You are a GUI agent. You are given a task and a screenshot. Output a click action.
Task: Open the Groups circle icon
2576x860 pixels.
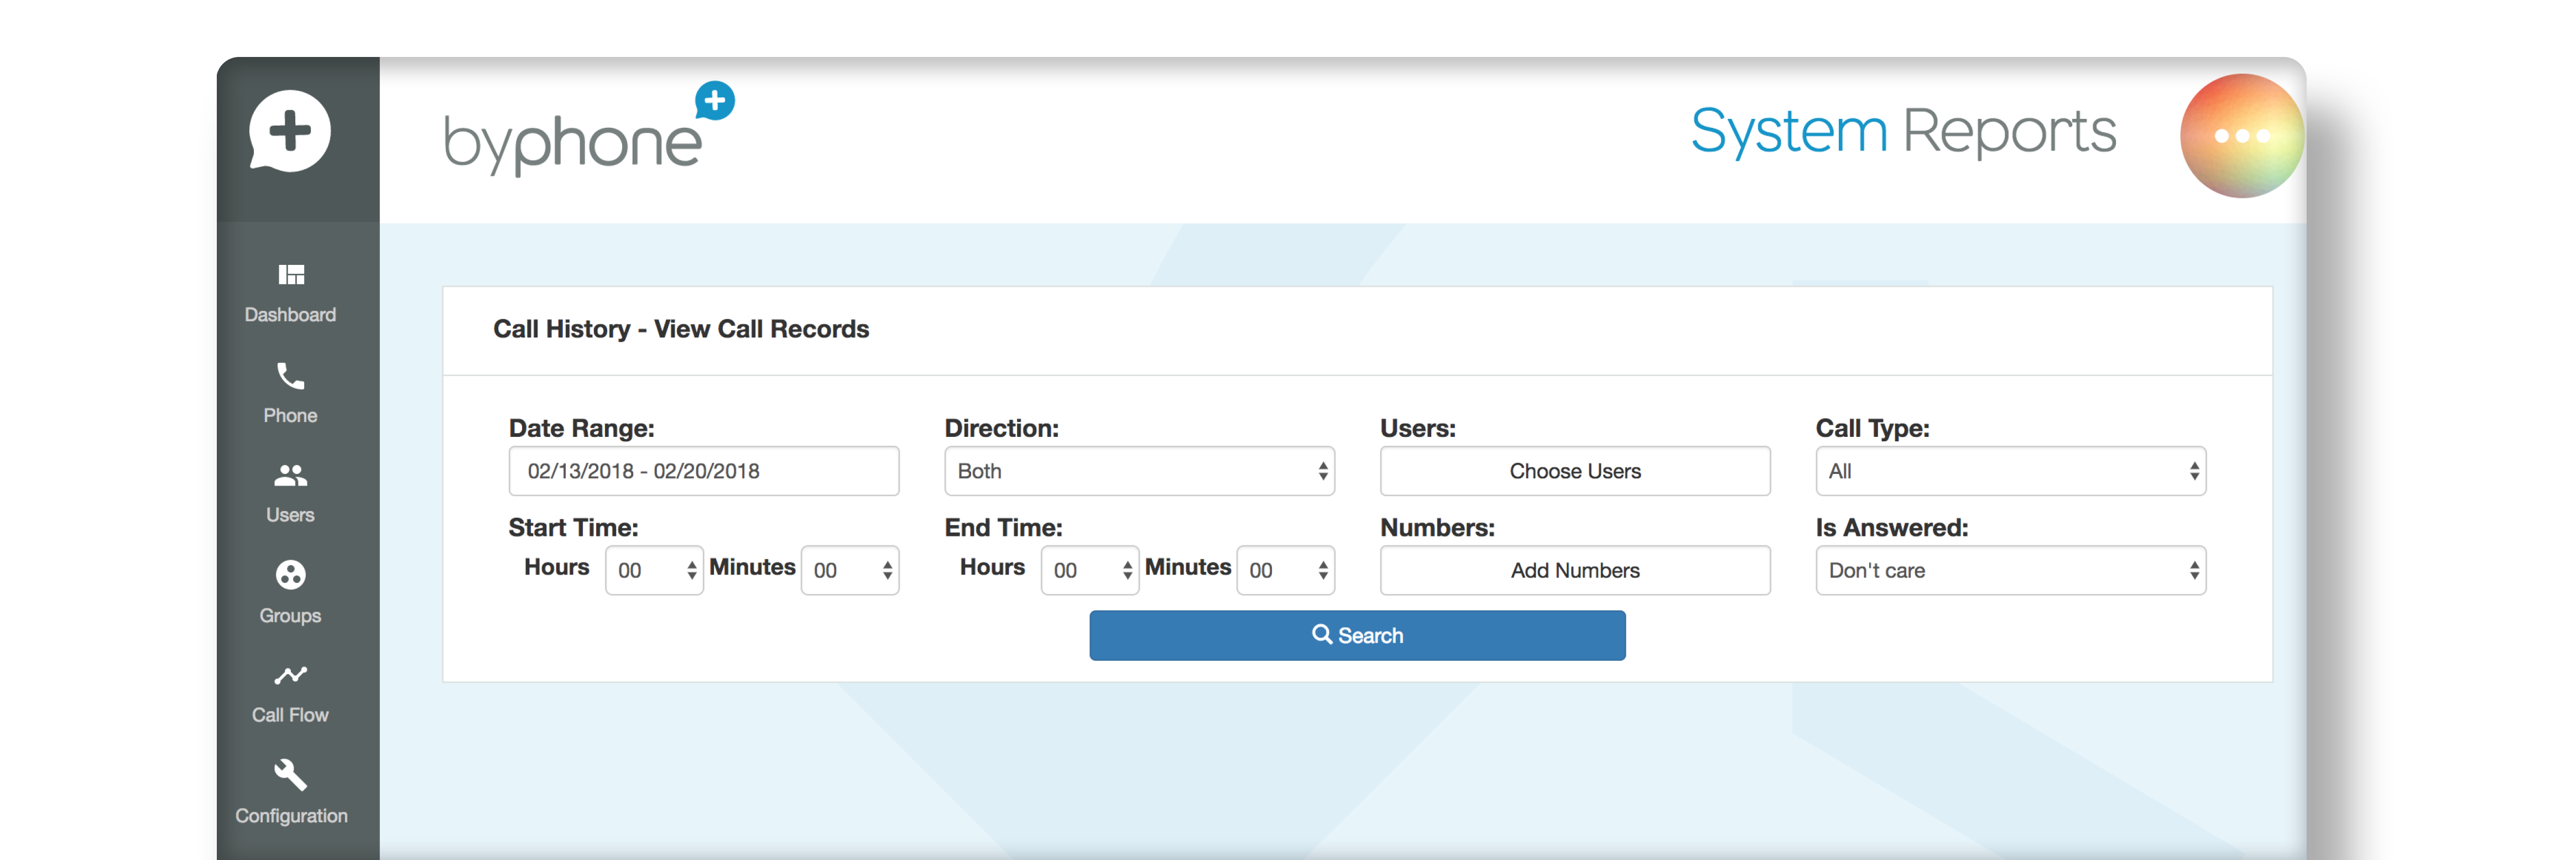tap(290, 575)
